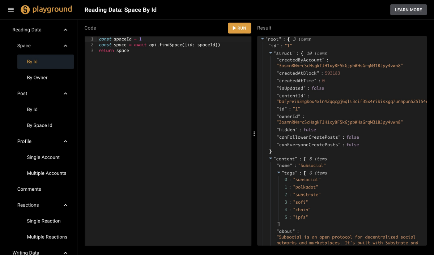Click the createdAtBlock value 593183
Image resolution: width=434 pixels, height=255 pixels.
[332, 73]
